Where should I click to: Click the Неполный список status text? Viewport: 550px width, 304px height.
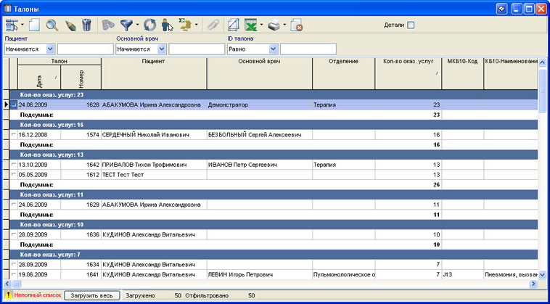[38, 295]
